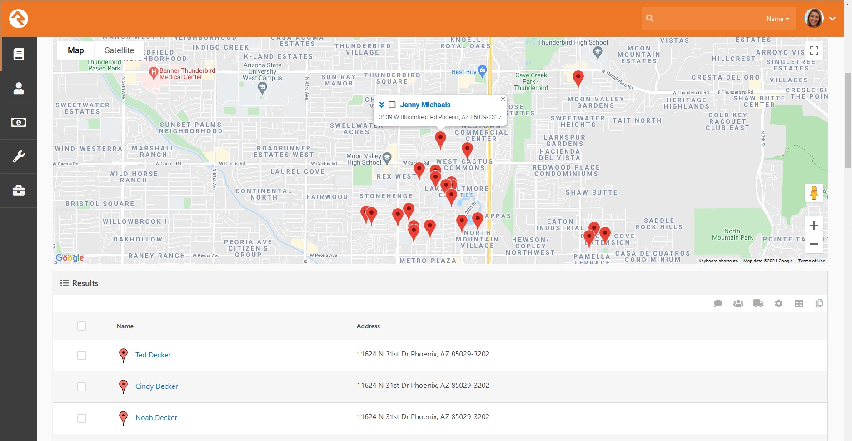Open the person icon in the sidebar
852x441 pixels.
point(19,88)
